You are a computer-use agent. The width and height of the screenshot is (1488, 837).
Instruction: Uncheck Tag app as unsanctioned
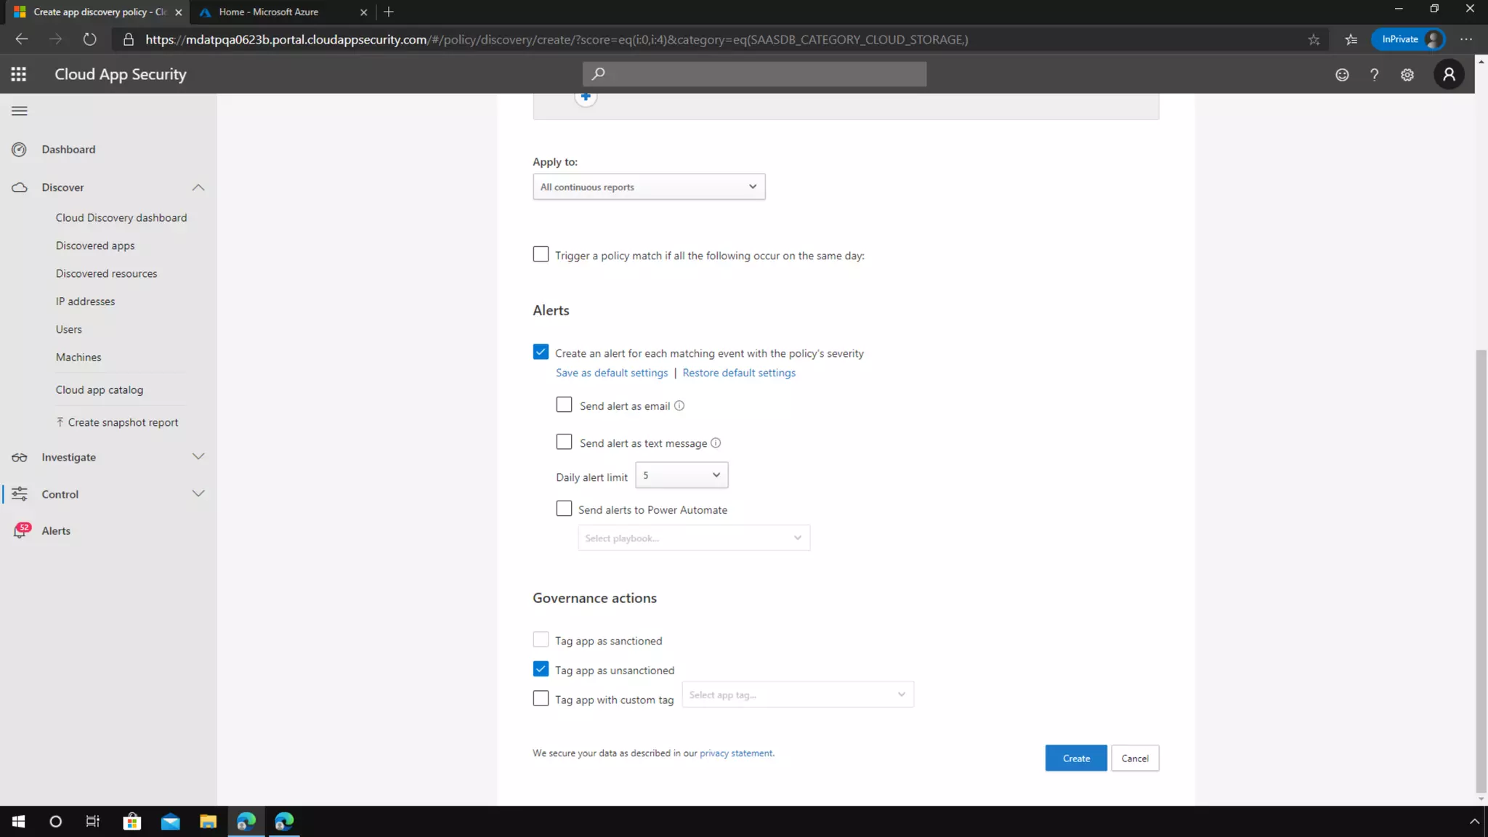541,668
